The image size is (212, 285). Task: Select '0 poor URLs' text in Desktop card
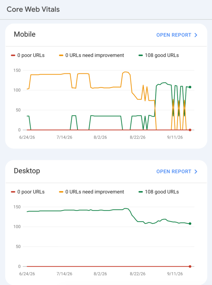[31, 192]
